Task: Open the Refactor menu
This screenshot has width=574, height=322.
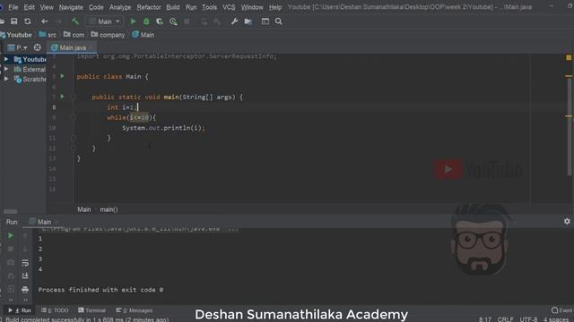Action: pos(149,7)
